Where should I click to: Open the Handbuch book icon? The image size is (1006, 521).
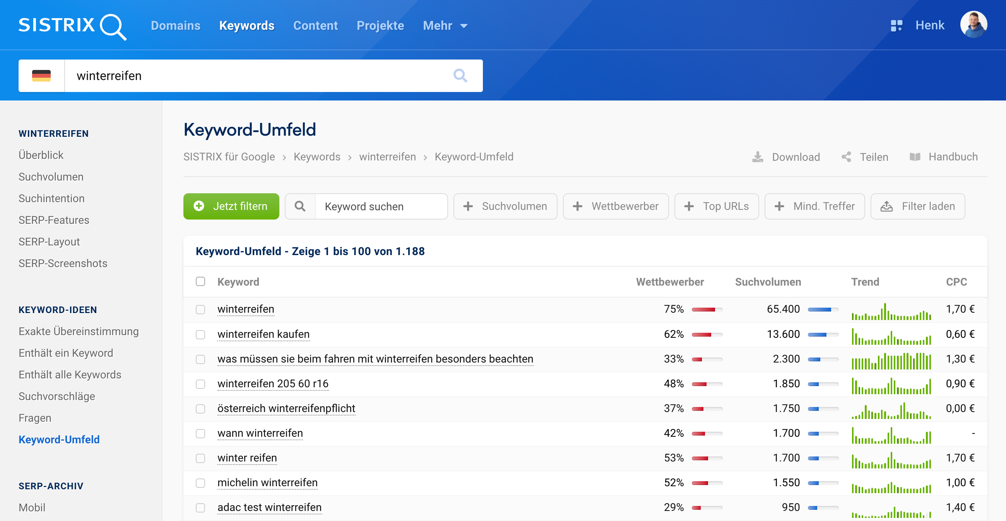click(x=915, y=157)
